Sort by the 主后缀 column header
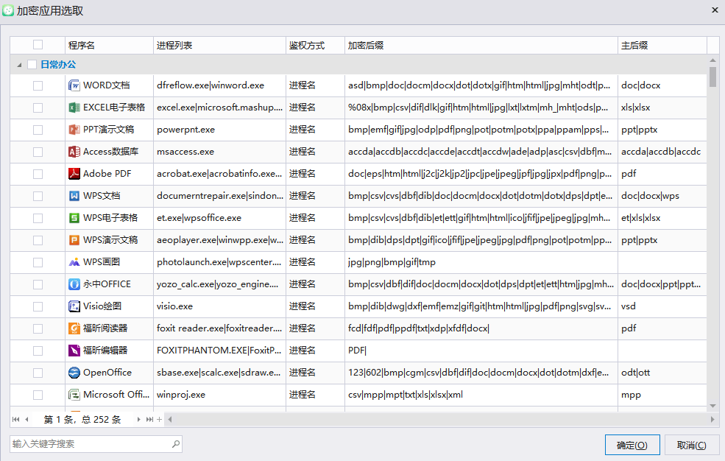725x461 pixels. (662, 46)
